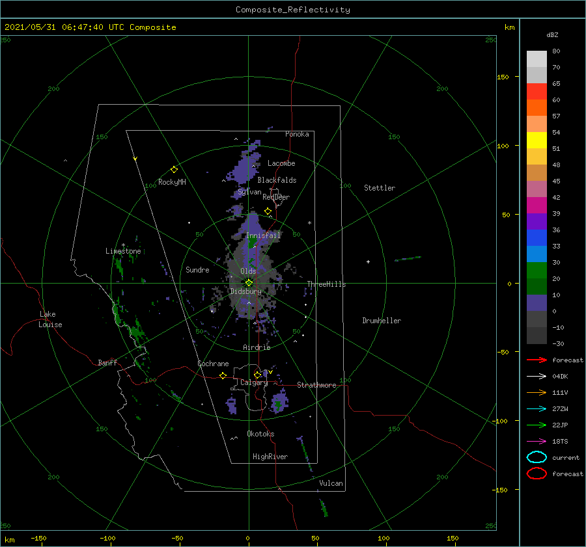Click the cyan current ellipse in legend
The width and height of the screenshot is (586, 547).
tap(537, 457)
